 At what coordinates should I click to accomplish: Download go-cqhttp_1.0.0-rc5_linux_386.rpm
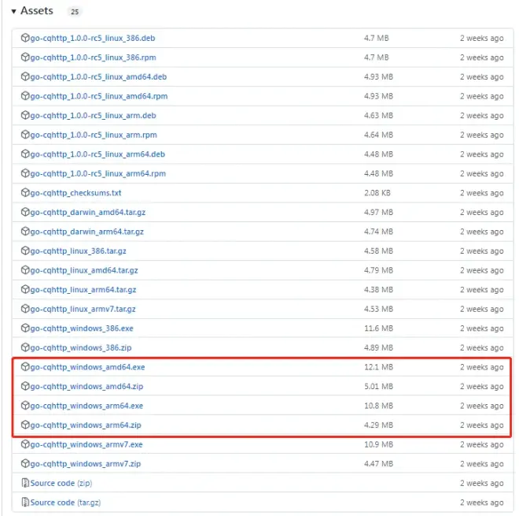(93, 58)
